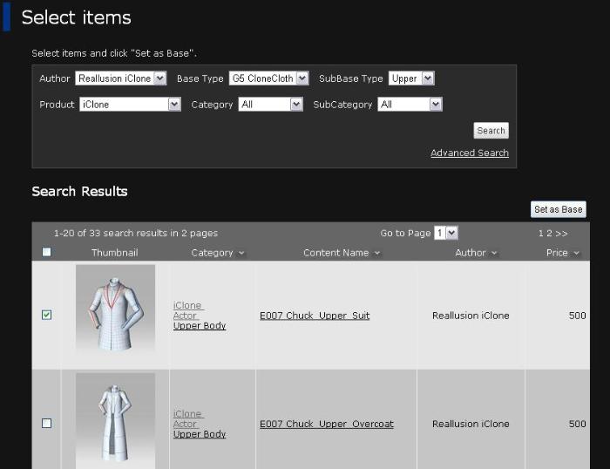610x469 pixels.
Task: Open the E007 Chuck_Upper_Overcoat content link
Action: 327,424
